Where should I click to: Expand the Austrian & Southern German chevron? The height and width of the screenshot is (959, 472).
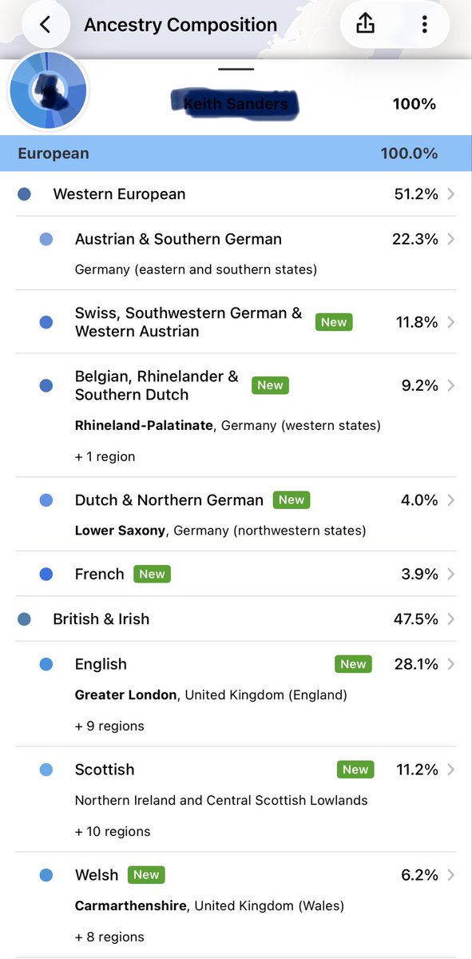451,239
